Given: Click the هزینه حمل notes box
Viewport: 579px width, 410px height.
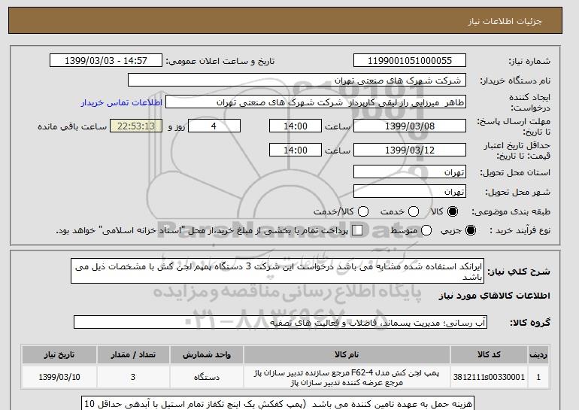Looking at the screenshot, I should pyautogui.click(x=277, y=403).
